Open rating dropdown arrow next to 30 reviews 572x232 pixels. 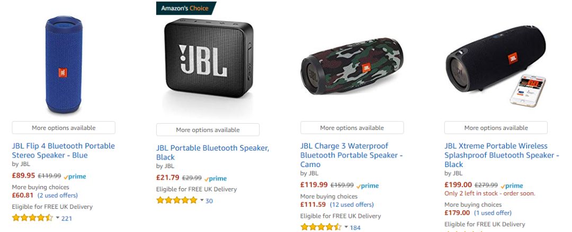201,200
